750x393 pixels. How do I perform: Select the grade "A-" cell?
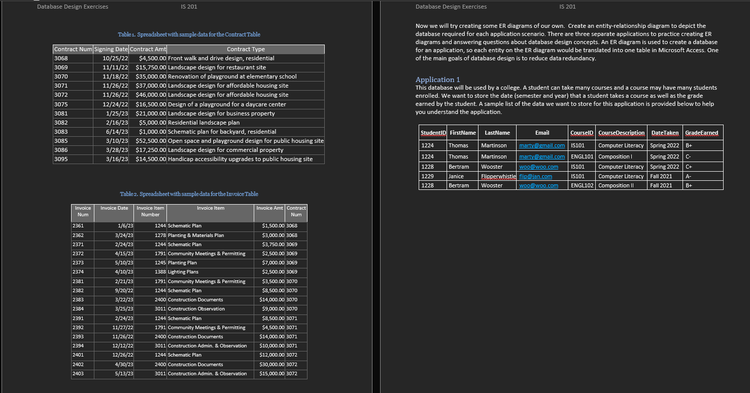pos(703,176)
